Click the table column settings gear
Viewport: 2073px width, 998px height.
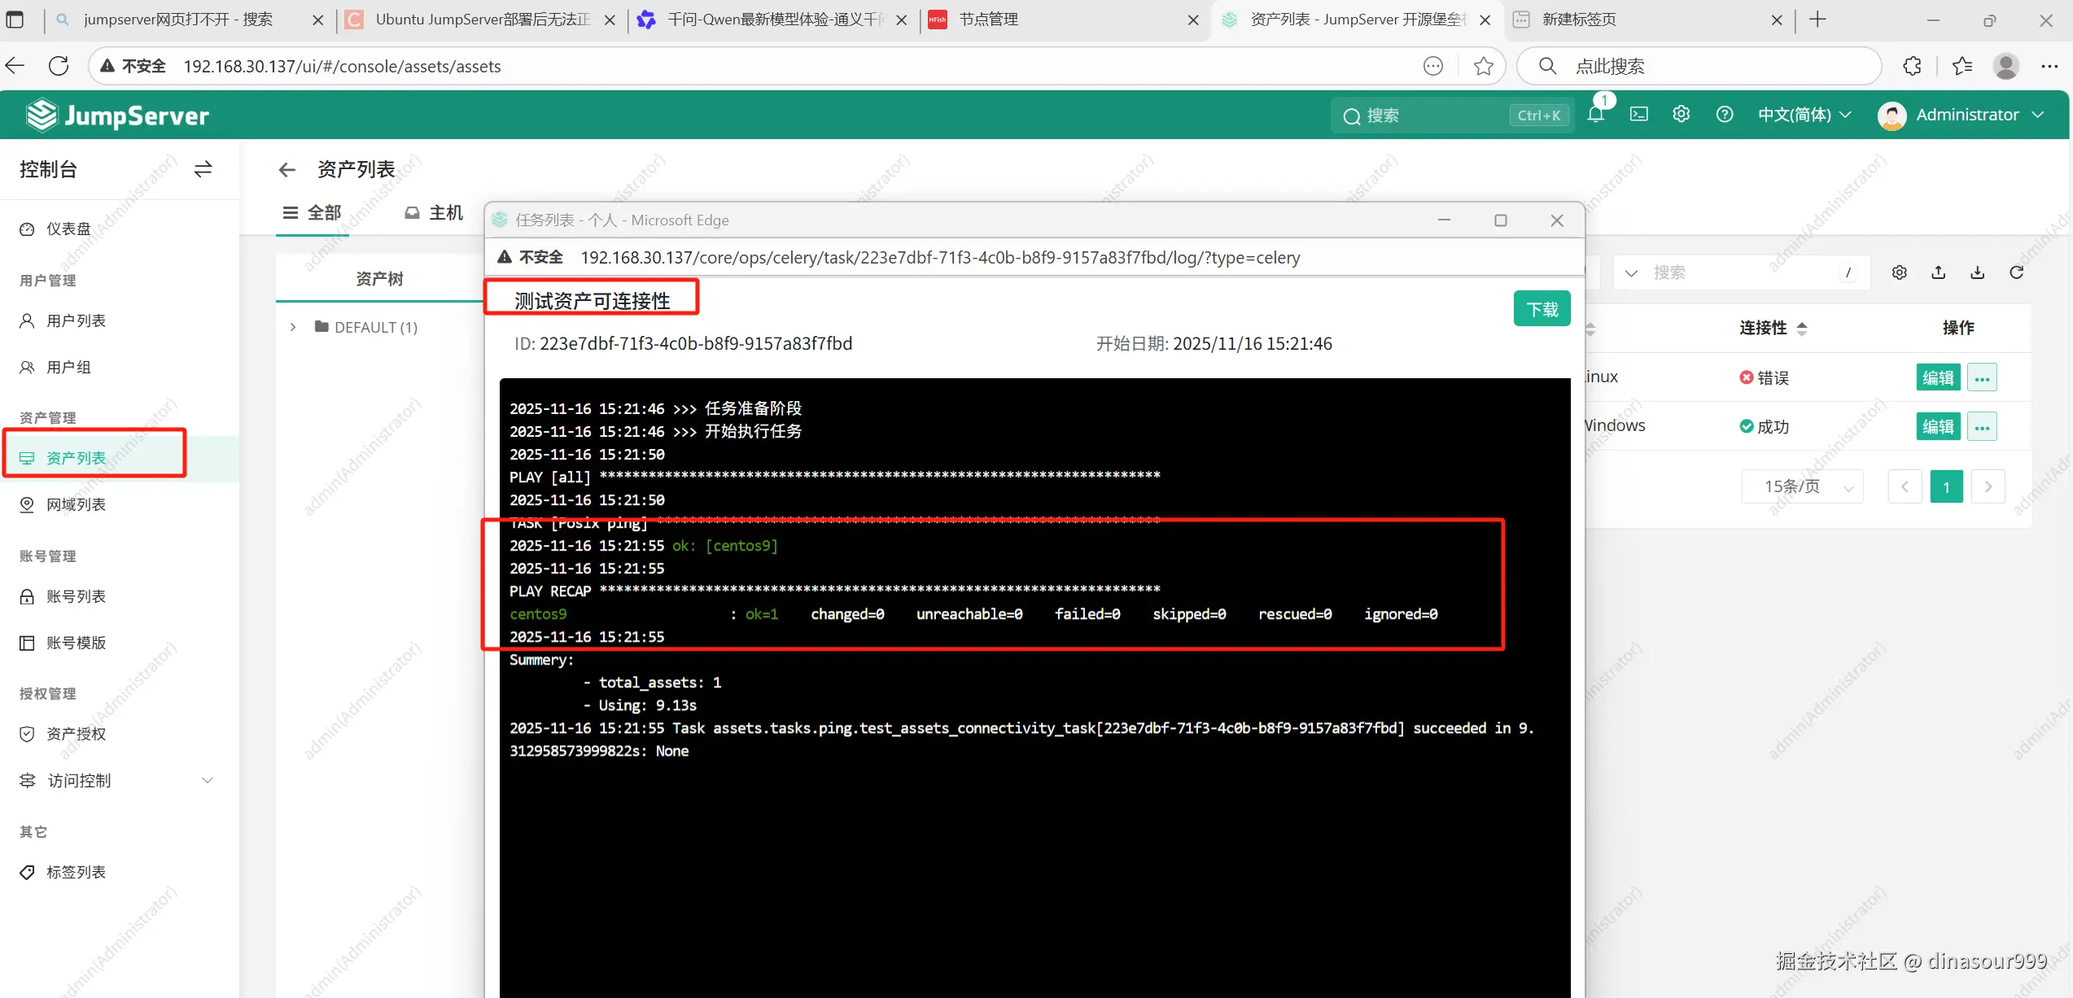(1899, 272)
